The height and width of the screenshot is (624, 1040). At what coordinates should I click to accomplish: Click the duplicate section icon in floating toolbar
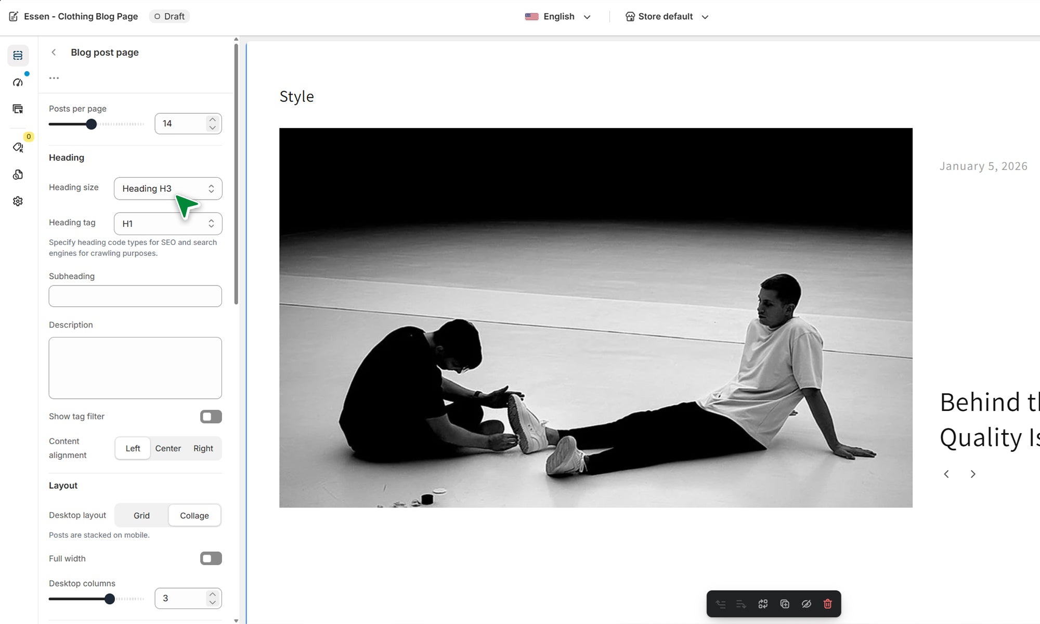tap(785, 604)
